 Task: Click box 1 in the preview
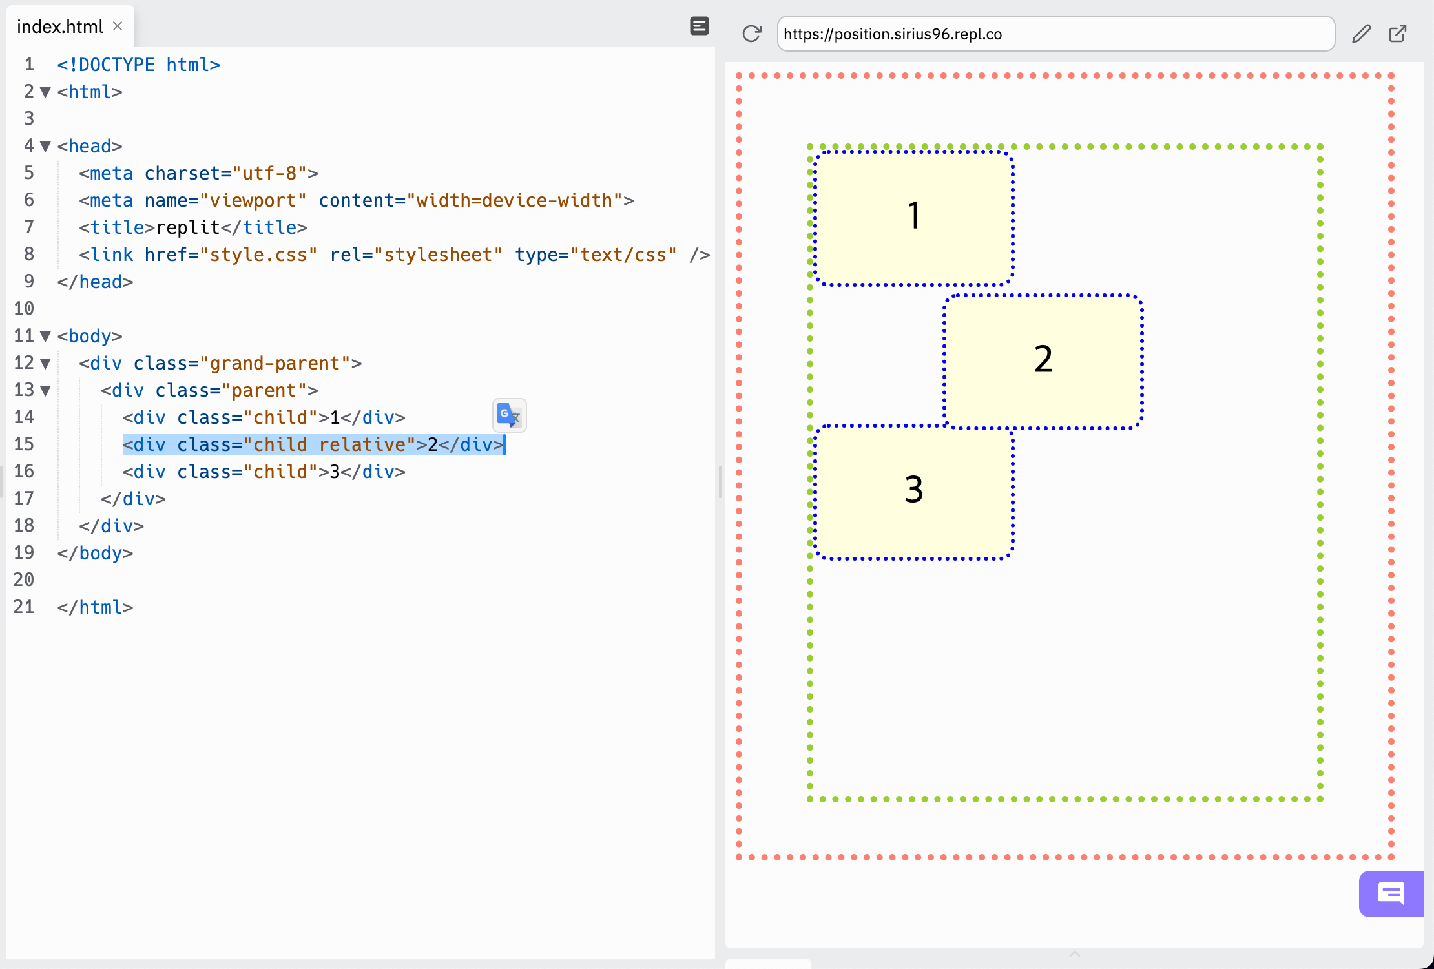click(x=913, y=218)
